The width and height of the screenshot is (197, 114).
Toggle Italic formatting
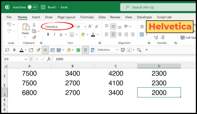pos(54,34)
